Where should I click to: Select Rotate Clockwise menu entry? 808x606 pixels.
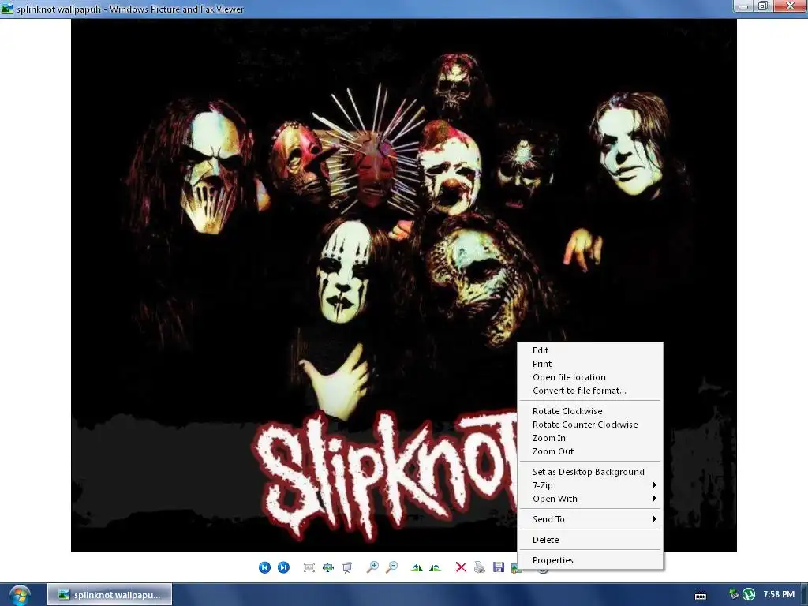click(x=590, y=411)
